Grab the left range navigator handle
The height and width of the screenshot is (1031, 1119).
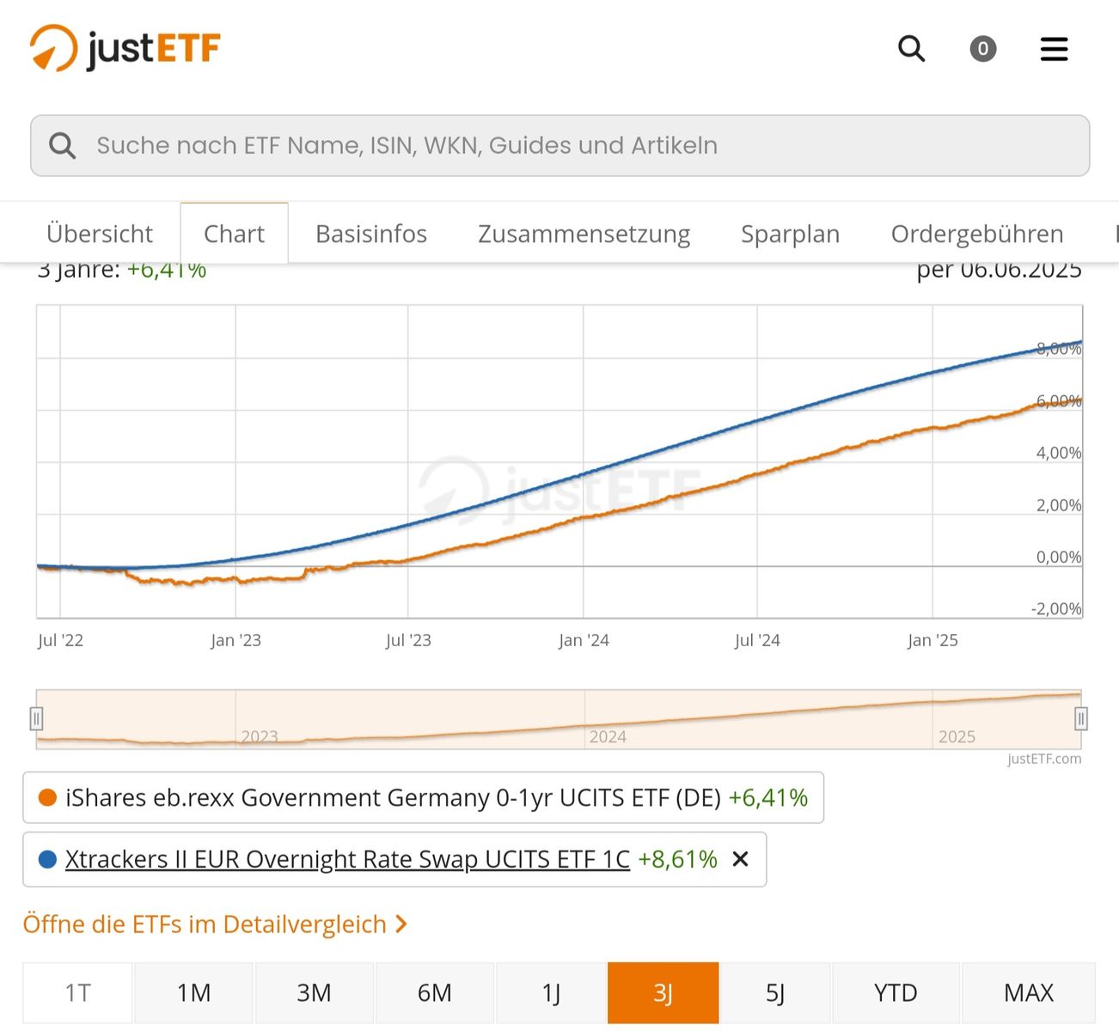[x=36, y=718]
